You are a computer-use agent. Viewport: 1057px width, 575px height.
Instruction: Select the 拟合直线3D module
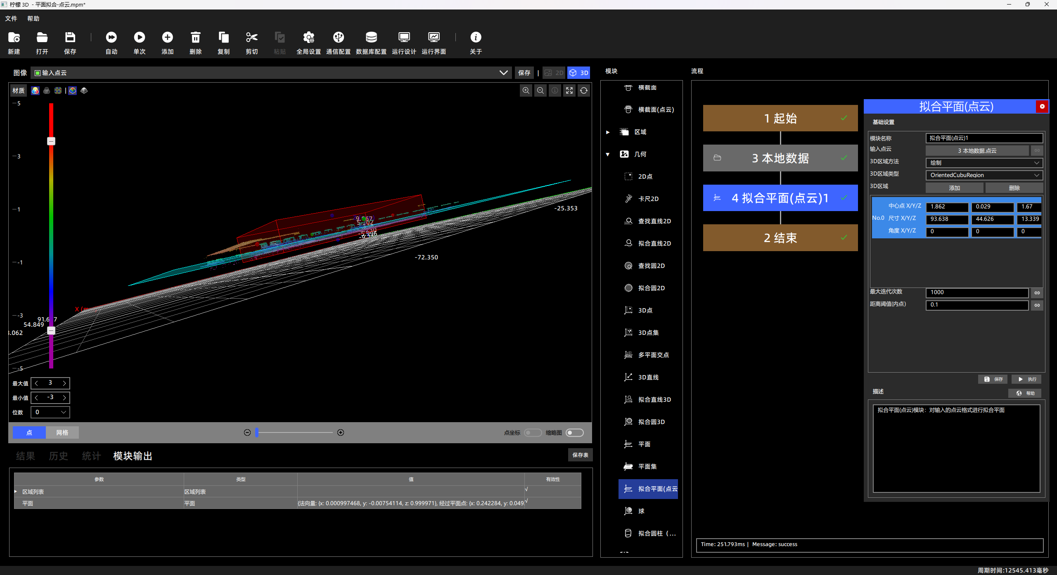648,399
